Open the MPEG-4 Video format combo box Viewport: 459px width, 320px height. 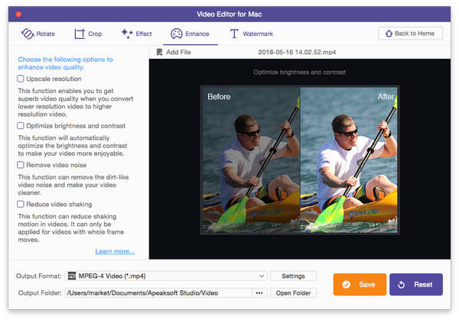[166, 276]
